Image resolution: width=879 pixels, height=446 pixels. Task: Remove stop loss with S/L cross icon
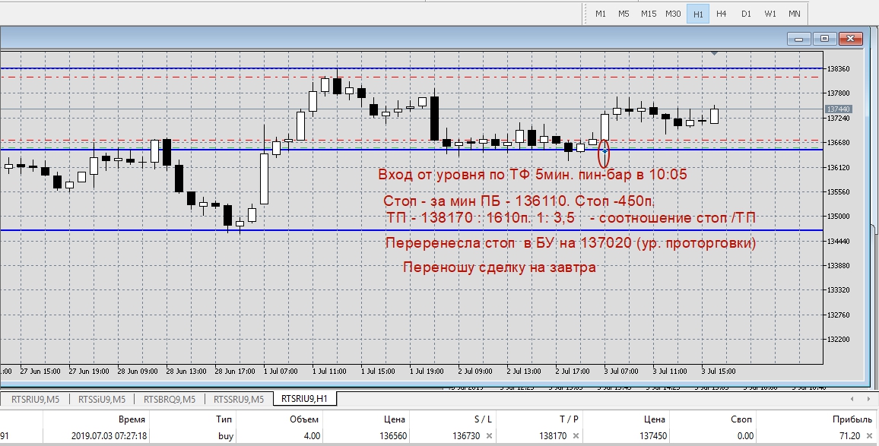[x=489, y=436]
